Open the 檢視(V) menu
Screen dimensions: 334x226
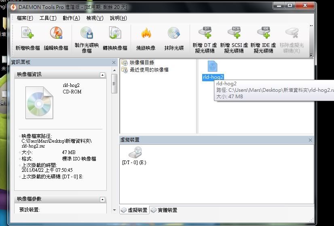95,18
